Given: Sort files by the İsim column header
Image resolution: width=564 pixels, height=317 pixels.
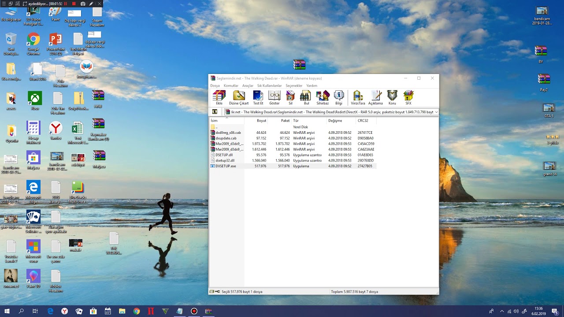Looking at the screenshot, I should tap(226, 121).
